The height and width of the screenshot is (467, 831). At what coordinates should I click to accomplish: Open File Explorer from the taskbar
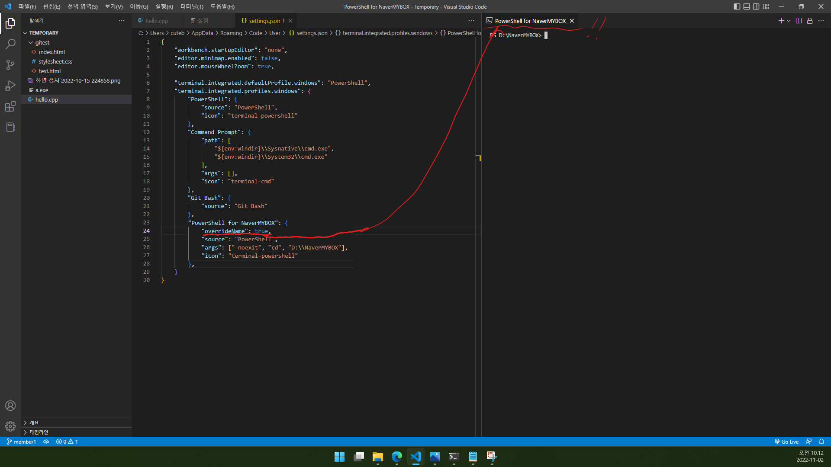pyautogui.click(x=377, y=457)
